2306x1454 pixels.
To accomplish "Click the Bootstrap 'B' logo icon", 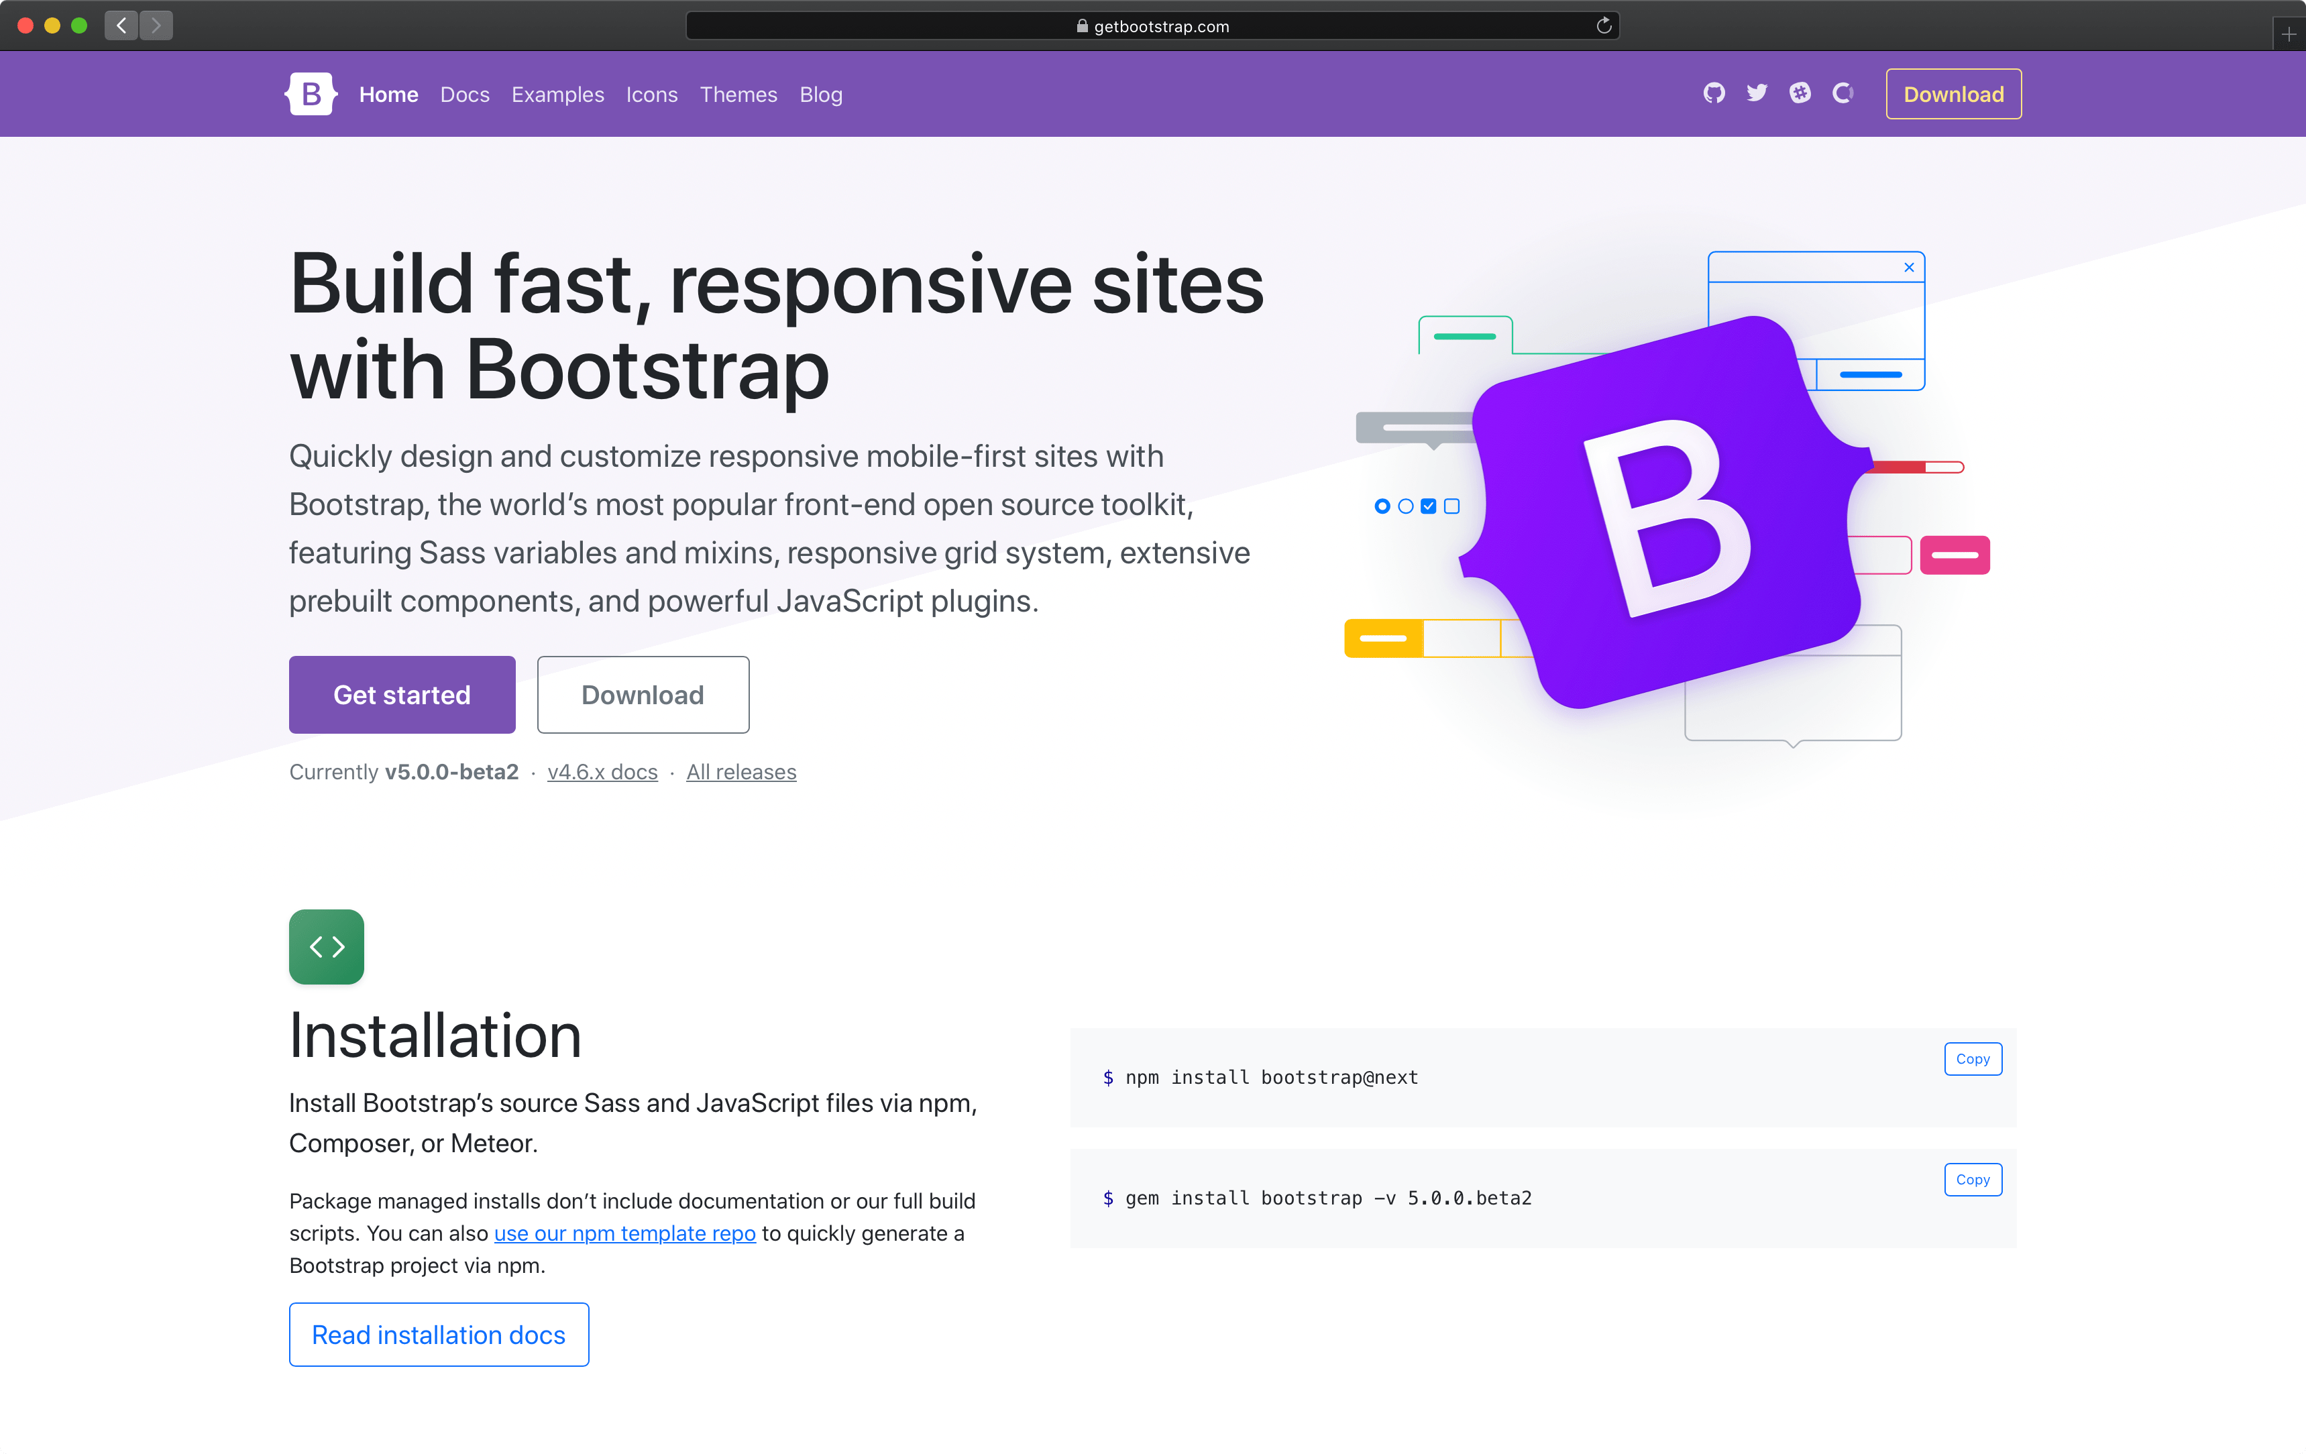I will [310, 94].
